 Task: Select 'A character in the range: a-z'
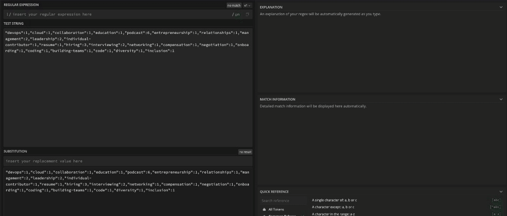point(333,214)
